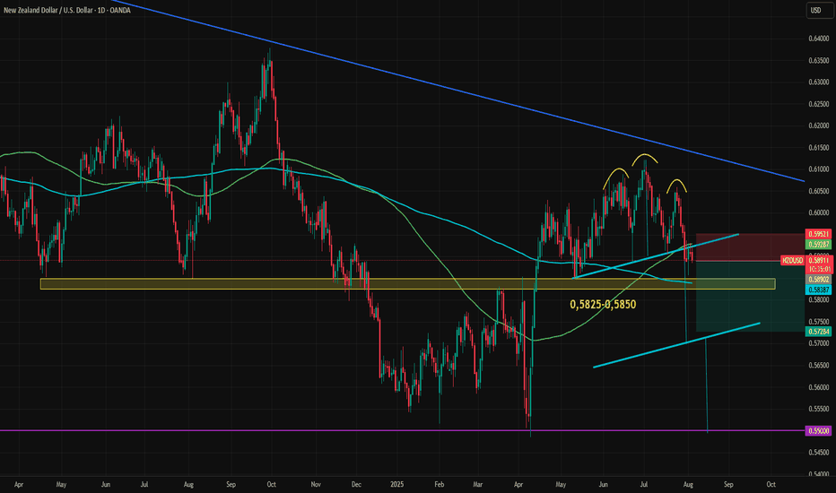Click the 0.62000 price axis value
This screenshot has height=493, width=836.
pyautogui.click(x=818, y=125)
